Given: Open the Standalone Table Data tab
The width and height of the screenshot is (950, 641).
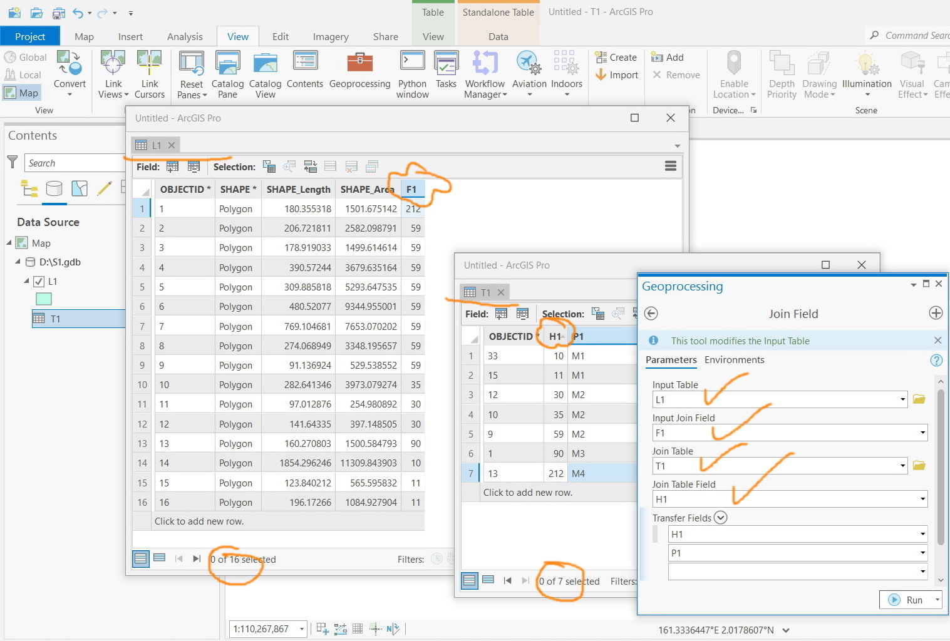Looking at the screenshot, I should point(498,36).
